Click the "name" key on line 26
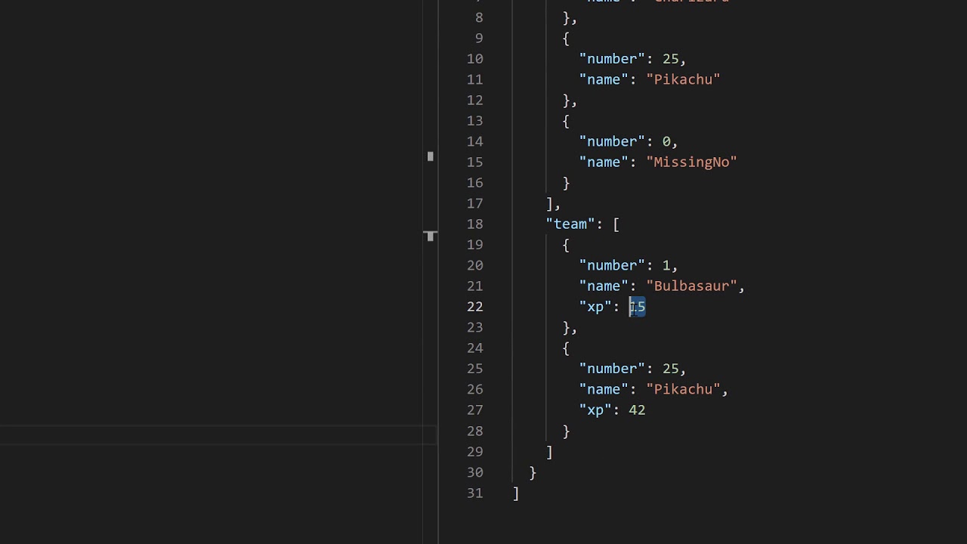Image resolution: width=967 pixels, height=544 pixels. coord(604,389)
